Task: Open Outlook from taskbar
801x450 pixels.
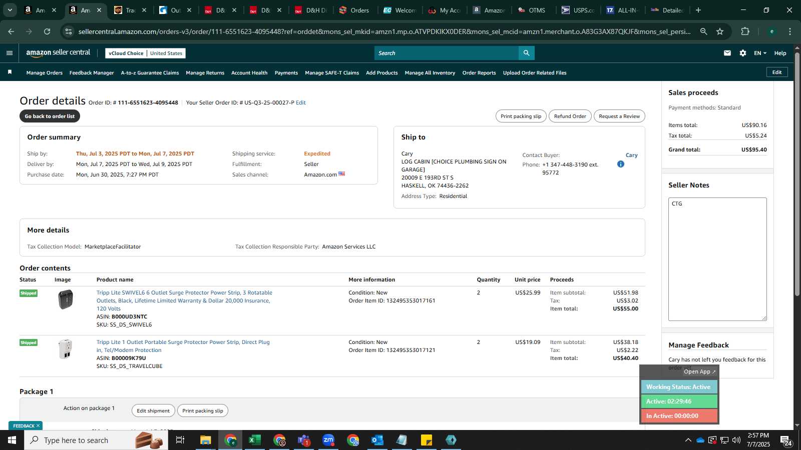Action: pyautogui.click(x=377, y=440)
